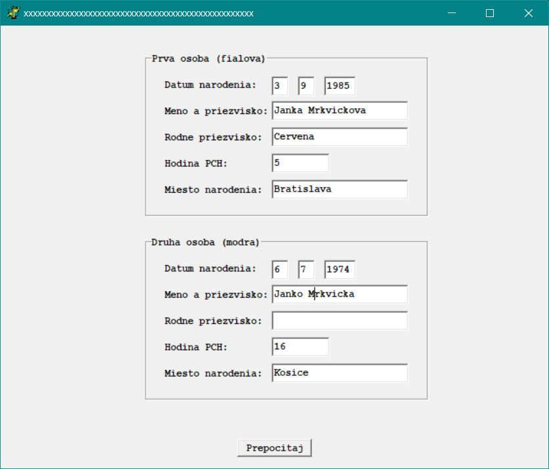Focus the Janka Mrkvickova name field
This screenshot has height=469, width=549.
click(x=340, y=110)
